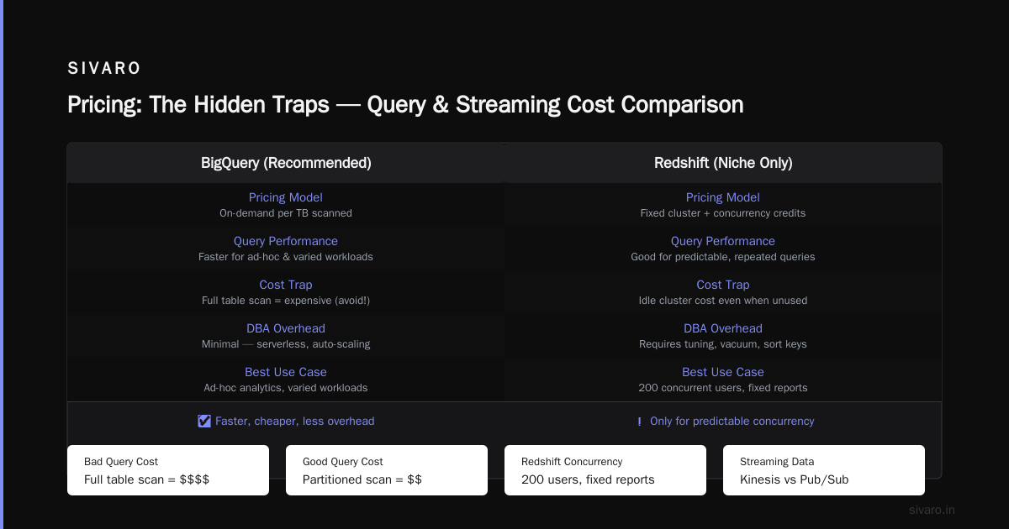Open the Streaming Data card

(x=824, y=470)
